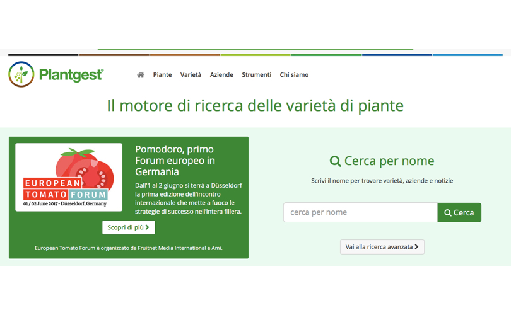
Task: Click chevron arrow on ricerca avanzata button
Action: tap(416, 247)
